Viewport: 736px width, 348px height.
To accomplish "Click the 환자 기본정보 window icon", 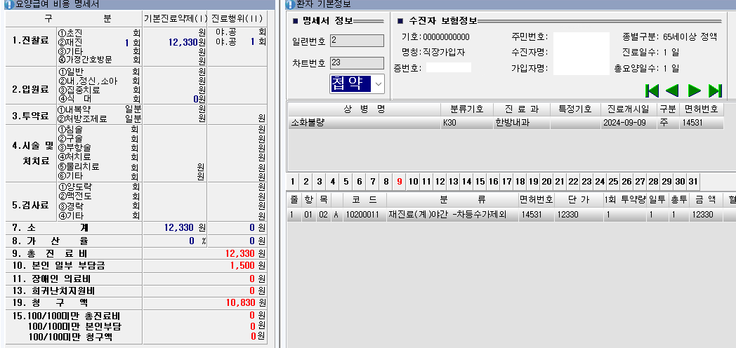I will [x=290, y=4].
